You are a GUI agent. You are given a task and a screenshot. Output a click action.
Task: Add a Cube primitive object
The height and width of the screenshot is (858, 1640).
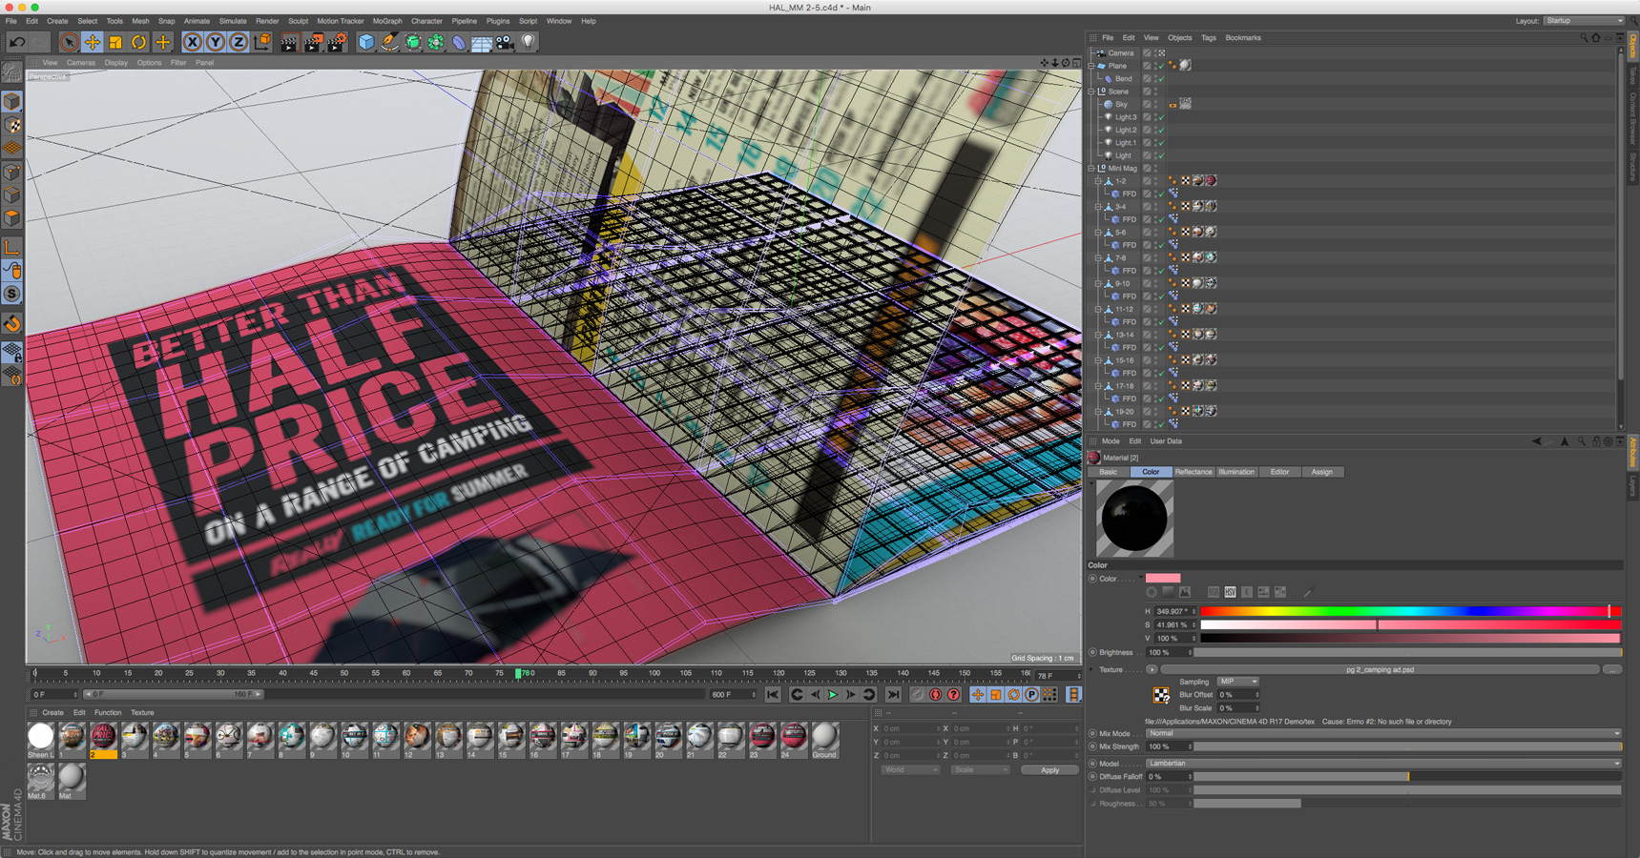pos(366,42)
